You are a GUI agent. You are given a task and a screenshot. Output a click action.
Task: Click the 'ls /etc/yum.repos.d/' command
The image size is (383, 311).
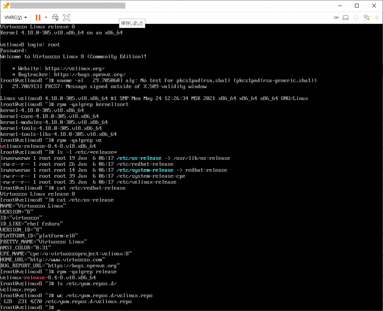[87, 283]
